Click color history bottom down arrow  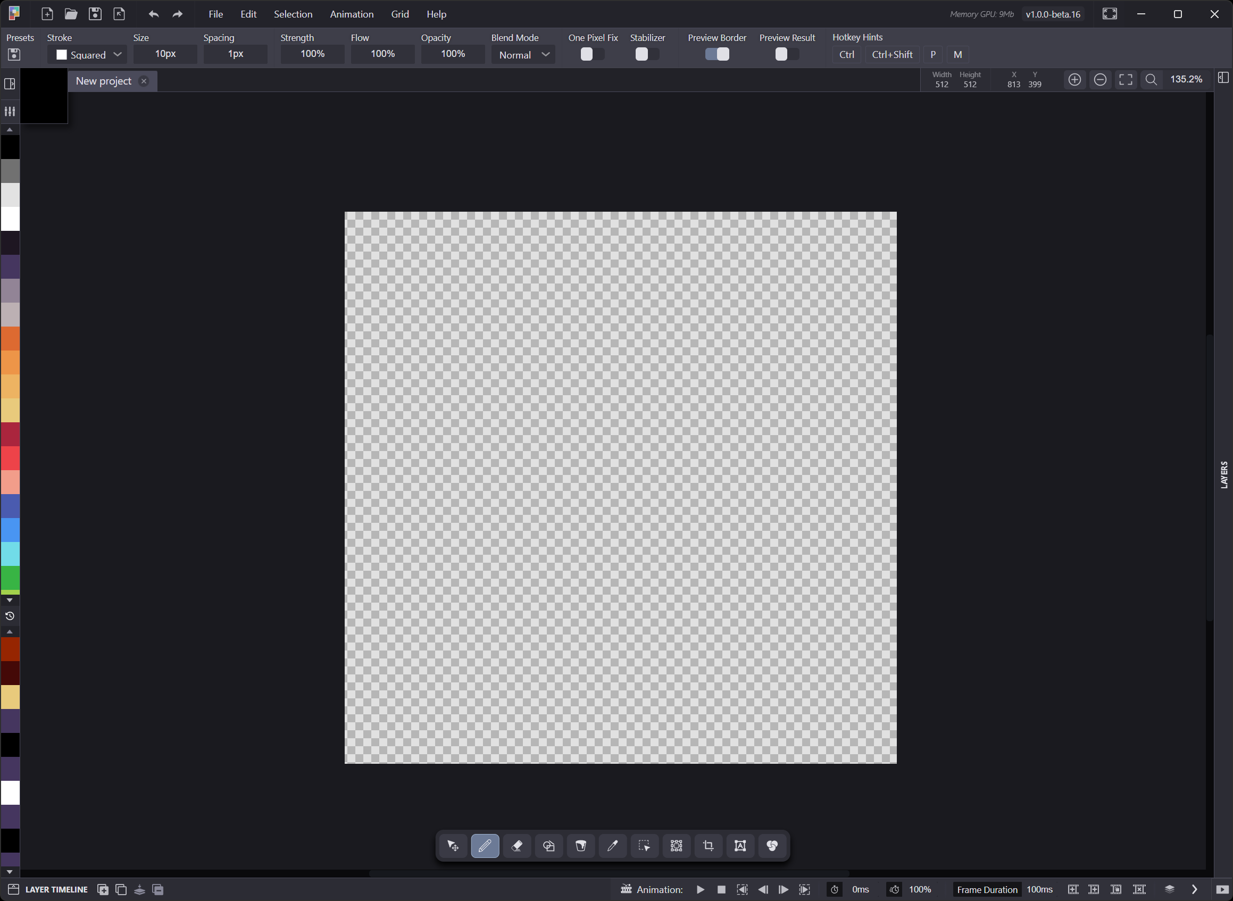tap(10, 872)
